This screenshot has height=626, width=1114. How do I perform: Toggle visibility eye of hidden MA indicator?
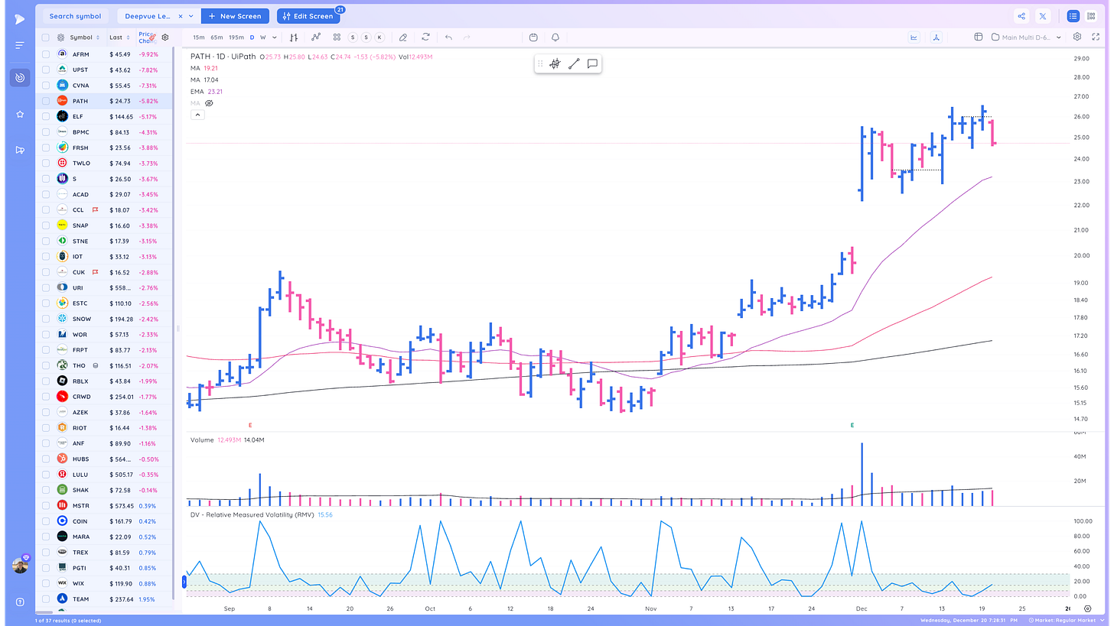coord(208,102)
